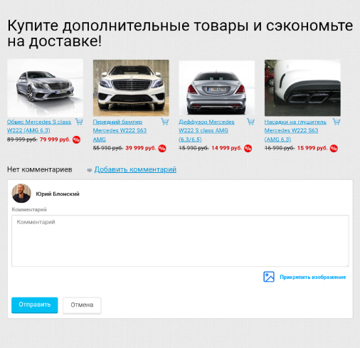Add Диффузор Mercedes to cart via cart icon
Image resolution: width=360 pixels, height=348 pixels.
[x=250, y=122]
